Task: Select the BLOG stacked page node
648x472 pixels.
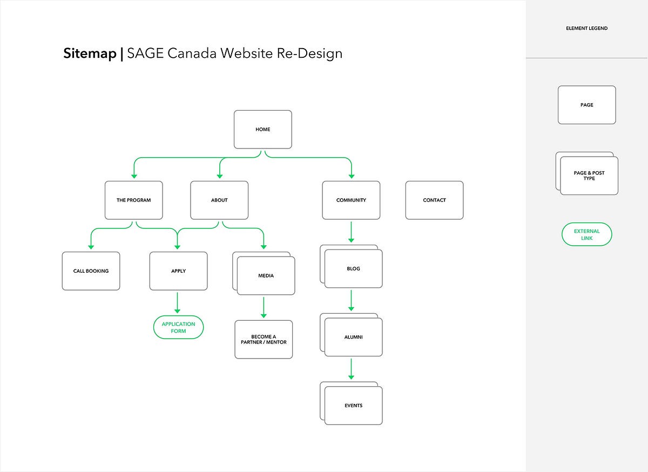Action: tap(352, 266)
